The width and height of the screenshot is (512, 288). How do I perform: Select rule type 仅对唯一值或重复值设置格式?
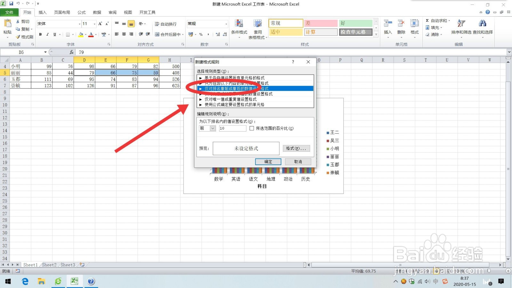255,99
